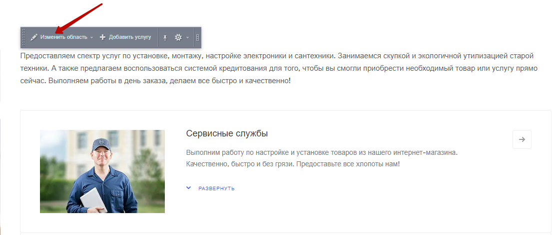Open the gear settings icon
This screenshot has width=553, height=235.
click(x=178, y=37)
